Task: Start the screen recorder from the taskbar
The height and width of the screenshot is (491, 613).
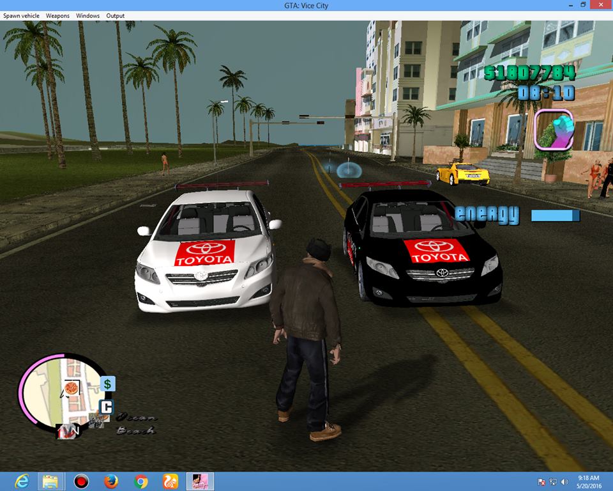Action: coord(82,481)
